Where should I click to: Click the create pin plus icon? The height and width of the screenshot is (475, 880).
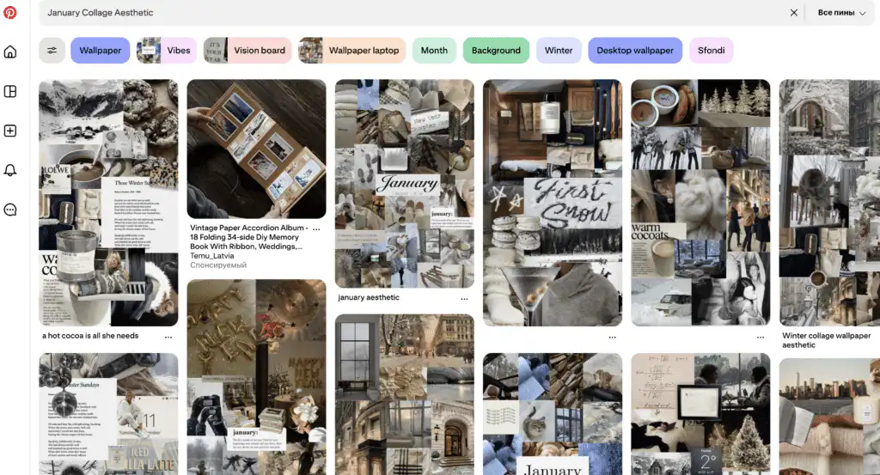click(x=10, y=131)
